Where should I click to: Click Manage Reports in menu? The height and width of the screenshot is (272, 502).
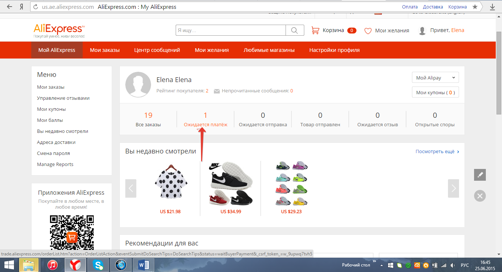(55, 165)
